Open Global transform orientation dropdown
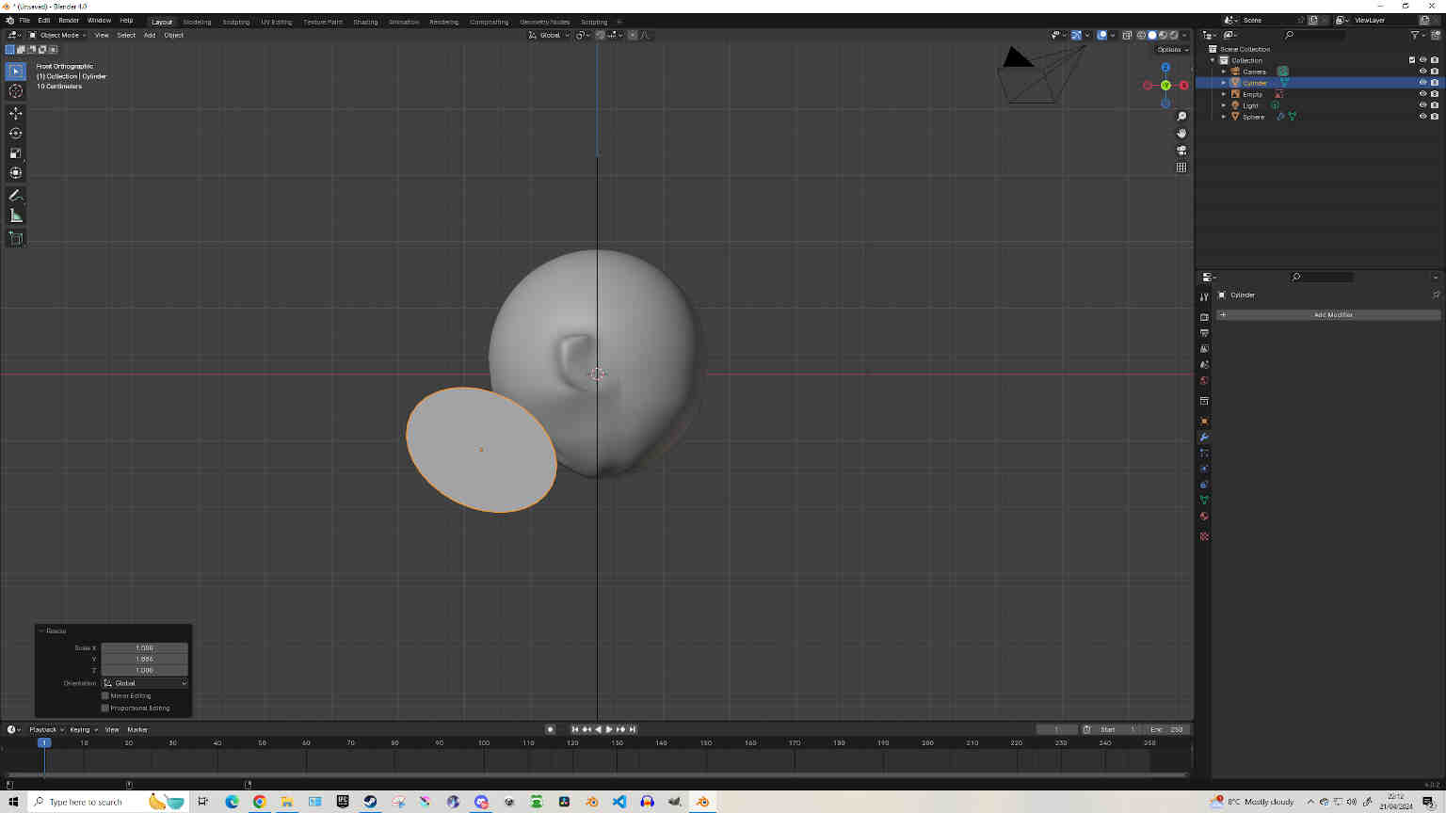Image resolution: width=1446 pixels, height=813 pixels. 549,36
